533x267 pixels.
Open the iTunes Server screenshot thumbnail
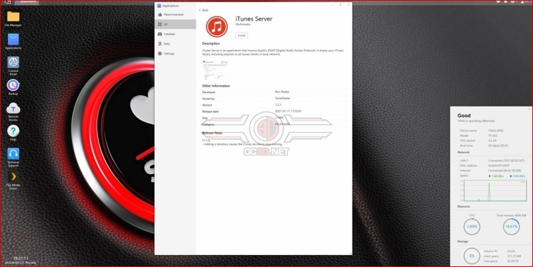coord(215,69)
